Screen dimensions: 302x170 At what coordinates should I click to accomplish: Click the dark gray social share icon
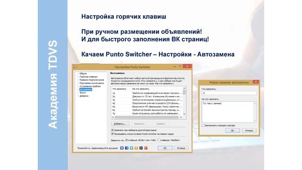141,148
